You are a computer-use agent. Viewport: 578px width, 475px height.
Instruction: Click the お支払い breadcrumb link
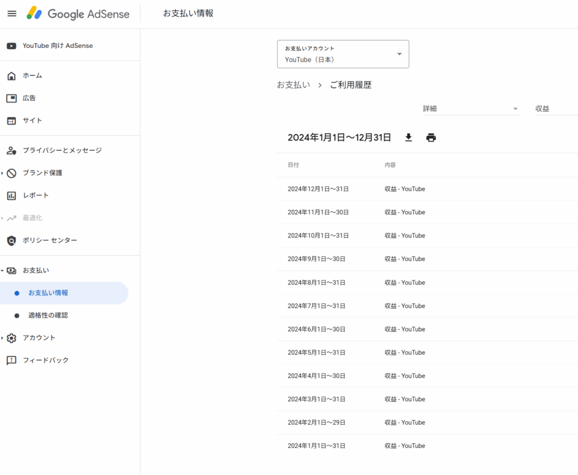click(x=294, y=85)
